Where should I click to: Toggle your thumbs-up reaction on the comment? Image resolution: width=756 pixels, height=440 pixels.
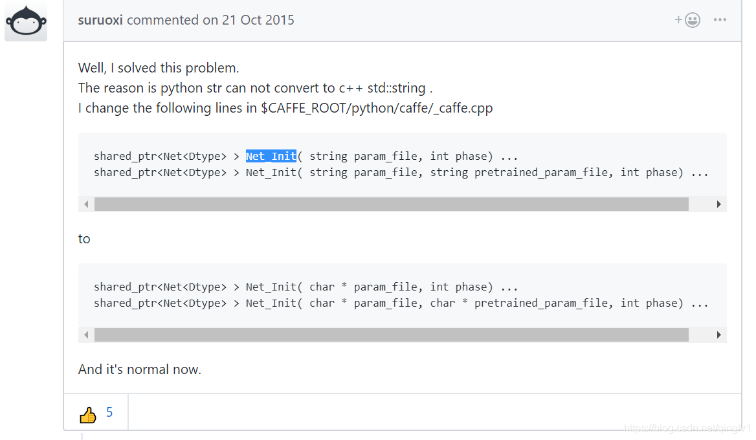96,412
